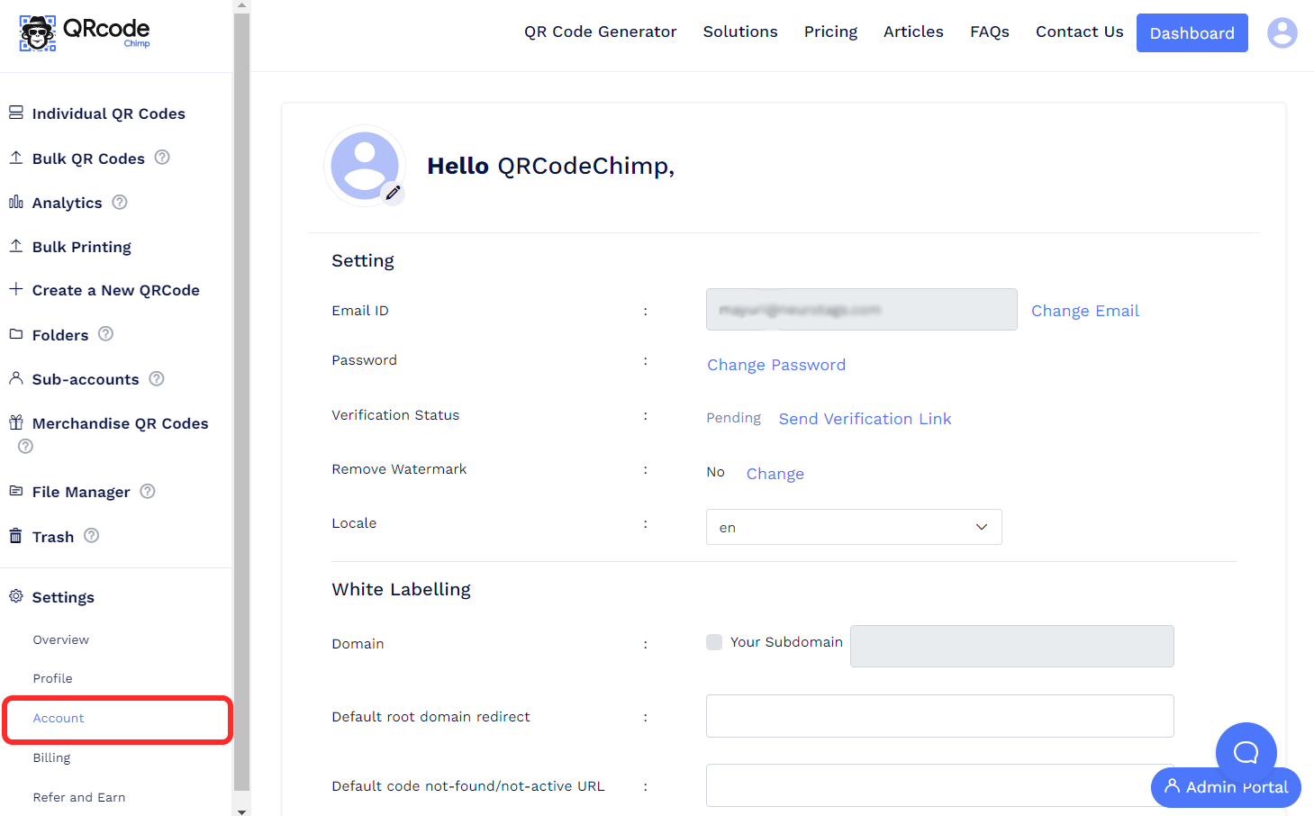Click the Folders sidebar icon
Image resolution: width=1314 pixels, height=816 pixels.
point(15,334)
